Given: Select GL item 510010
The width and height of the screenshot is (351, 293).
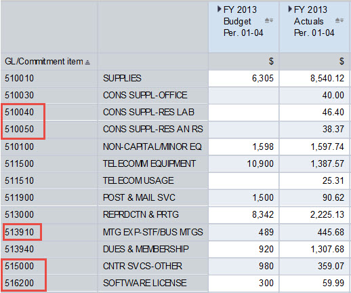Looking at the screenshot, I should click(20, 79).
